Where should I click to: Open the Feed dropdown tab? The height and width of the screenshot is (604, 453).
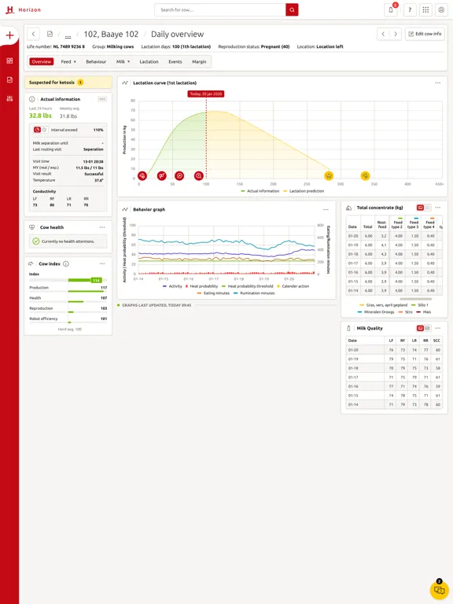click(68, 61)
